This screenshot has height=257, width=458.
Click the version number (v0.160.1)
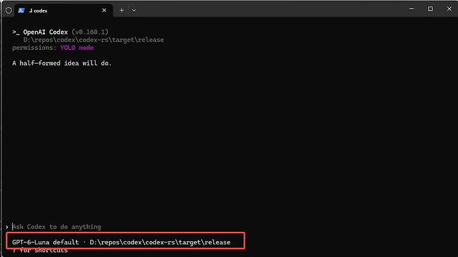click(90, 32)
